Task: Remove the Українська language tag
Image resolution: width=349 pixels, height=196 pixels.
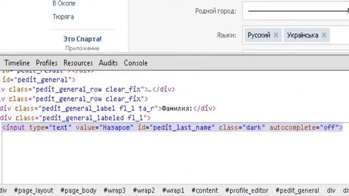Action: click(324, 35)
